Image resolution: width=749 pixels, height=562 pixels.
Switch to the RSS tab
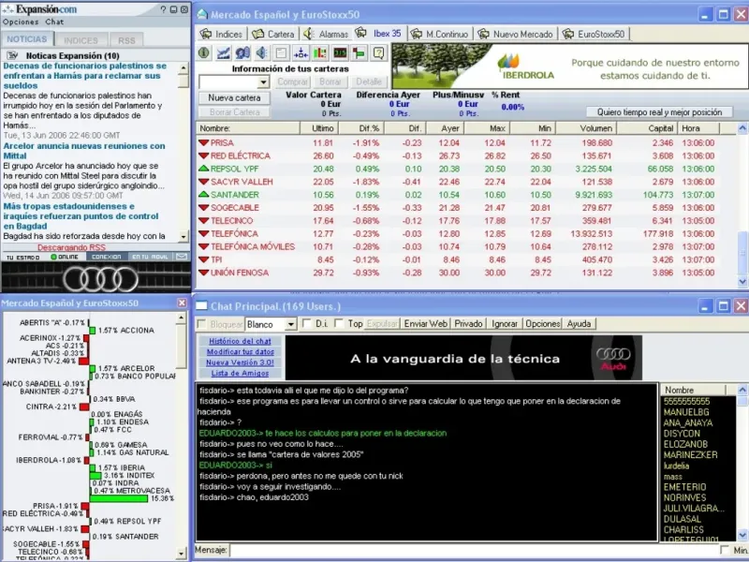[x=126, y=40]
